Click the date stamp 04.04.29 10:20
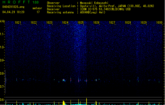 pyautogui.click(x=13, y=12)
